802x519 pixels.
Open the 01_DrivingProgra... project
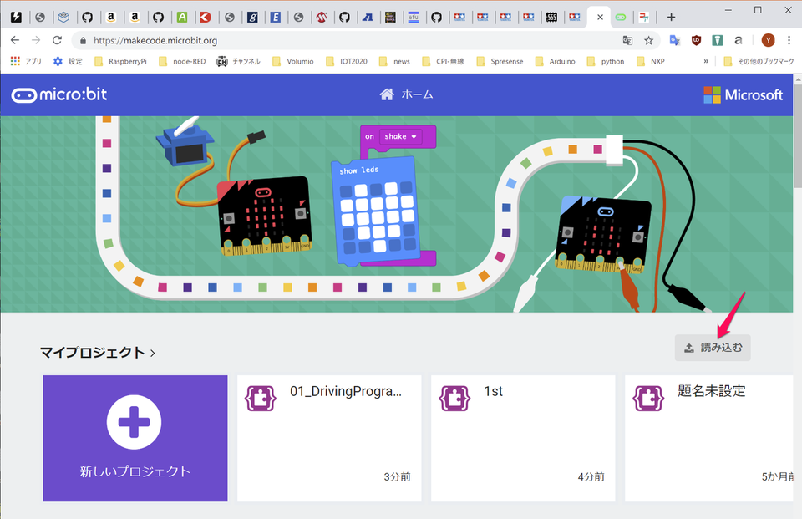tap(328, 438)
